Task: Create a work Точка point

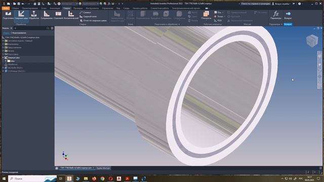Action: [x=219, y=17]
